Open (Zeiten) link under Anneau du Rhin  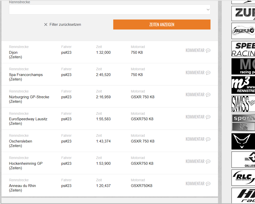15,190
